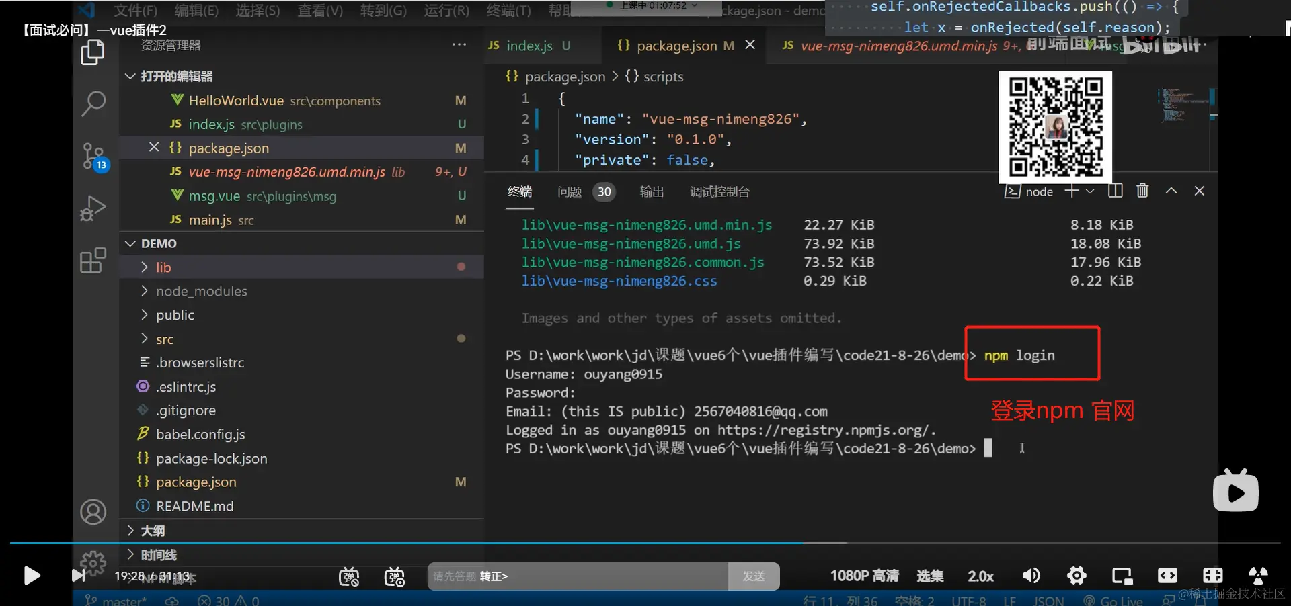The width and height of the screenshot is (1291, 606).
Task: Switch to the index.js editor tab
Action: point(529,46)
